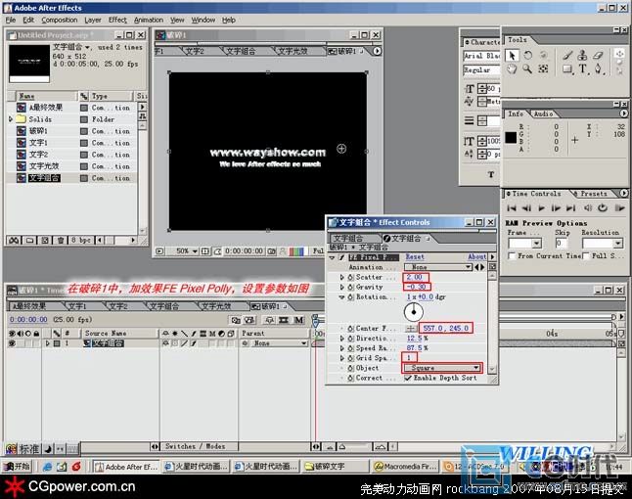Check Full Screen option in Time Controls
This screenshot has height=499, width=632.
[586, 256]
